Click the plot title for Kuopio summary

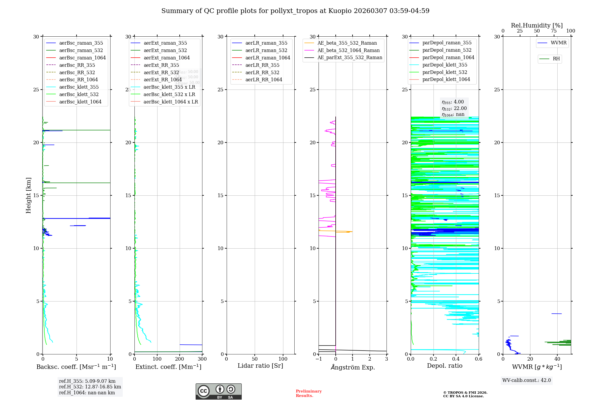pos(295,11)
